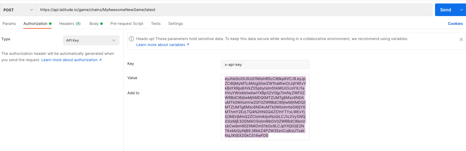Click the Send request button
The width and height of the screenshot is (466, 151).
pyautogui.click(x=445, y=10)
